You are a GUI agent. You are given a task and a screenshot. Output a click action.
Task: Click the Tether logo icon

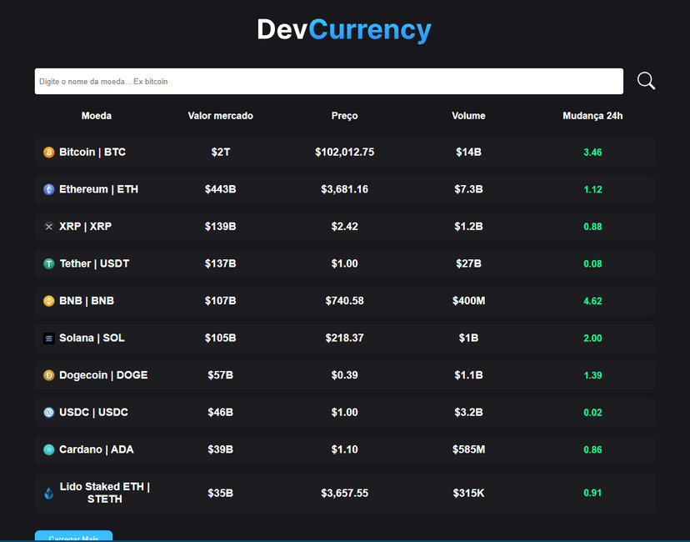point(49,263)
